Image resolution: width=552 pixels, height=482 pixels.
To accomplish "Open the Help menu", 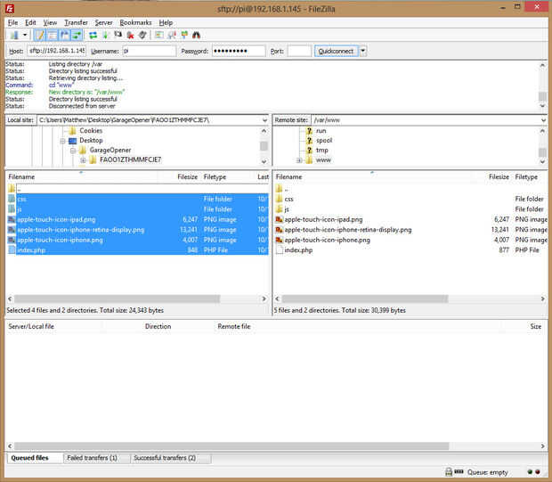I will click(166, 22).
